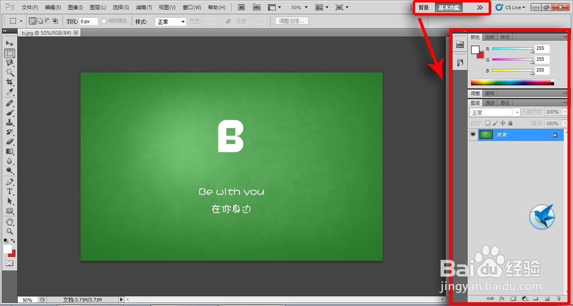Toggle lock image pixels brush icon
573x306 pixels.
[x=495, y=124]
